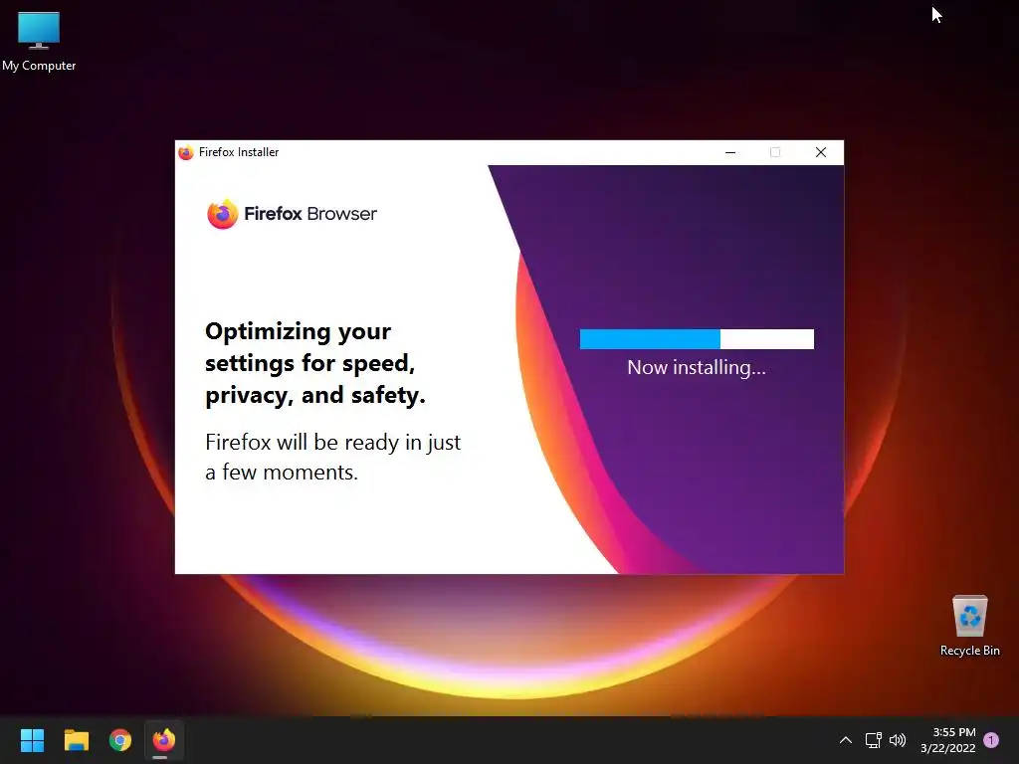Select the Firefox Installer taskbar icon
This screenshot has height=764, width=1019.
164,740
